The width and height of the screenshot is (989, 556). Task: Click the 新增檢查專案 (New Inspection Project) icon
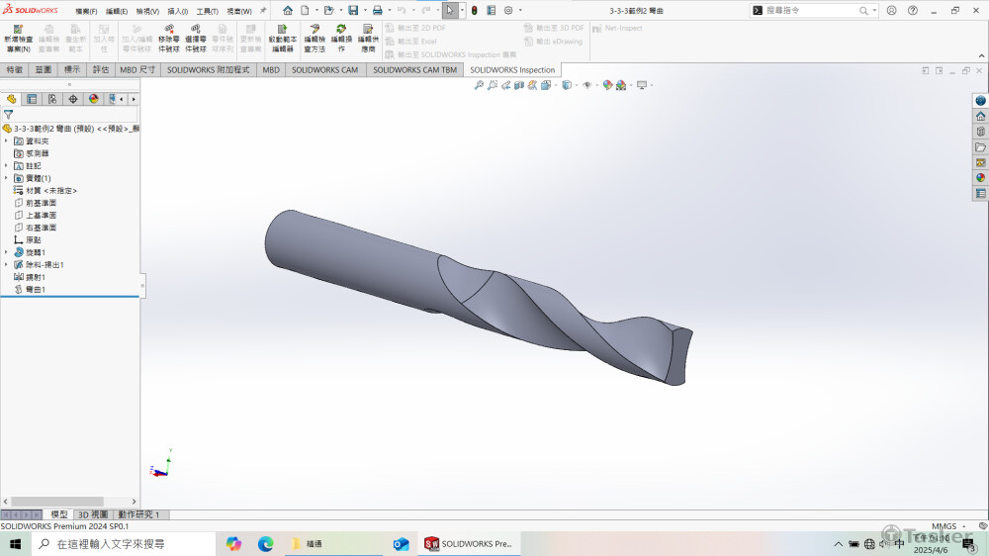tap(18, 38)
